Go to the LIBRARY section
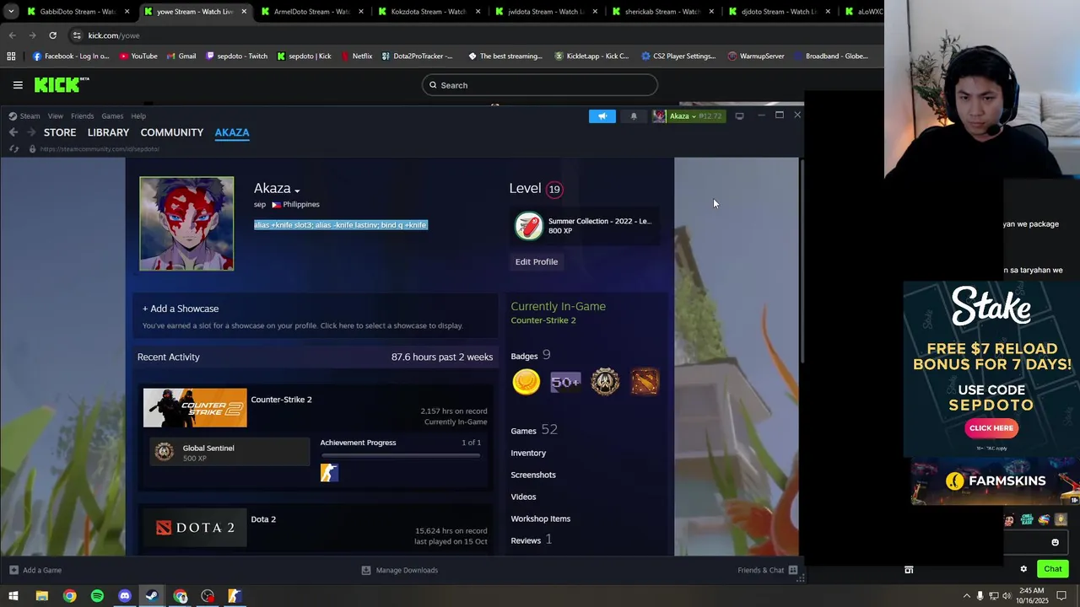This screenshot has width=1080, height=607. pos(108,132)
